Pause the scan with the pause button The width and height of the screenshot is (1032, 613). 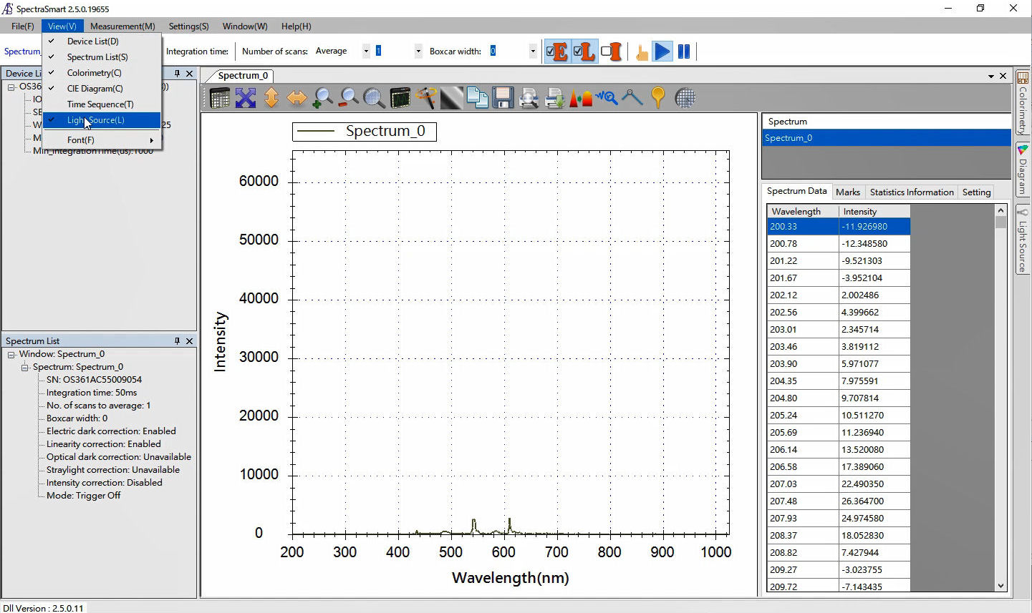684,52
